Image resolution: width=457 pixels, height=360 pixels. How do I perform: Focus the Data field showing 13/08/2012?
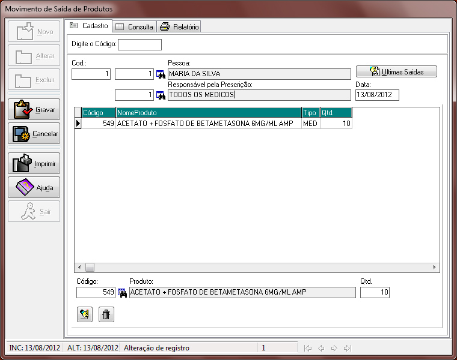[377, 95]
